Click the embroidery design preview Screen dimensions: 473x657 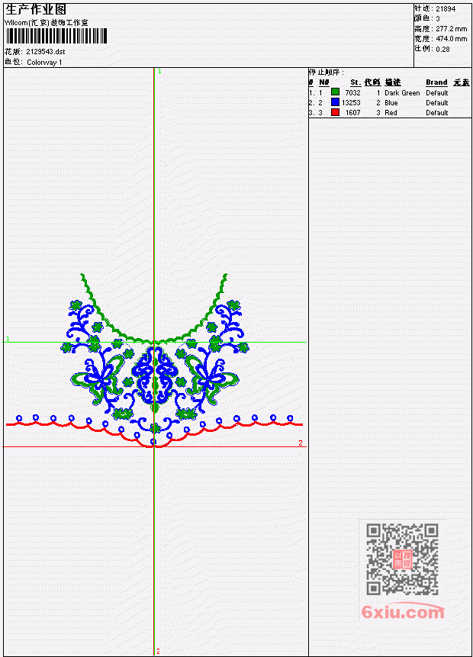(x=154, y=360)
